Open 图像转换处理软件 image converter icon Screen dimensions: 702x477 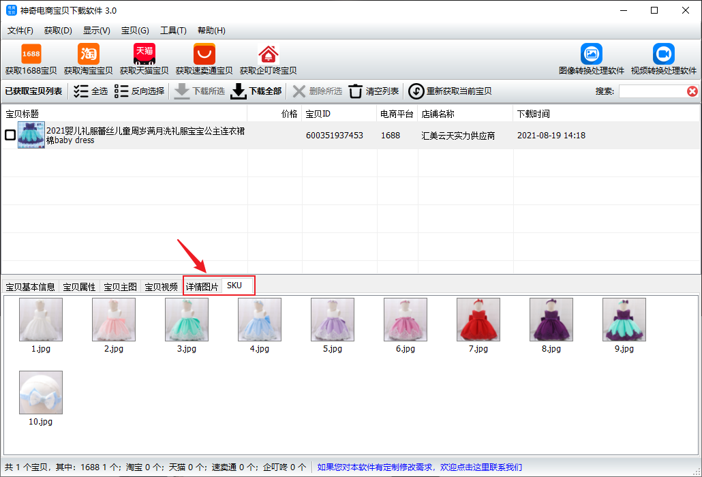click(x=591, y=54)
